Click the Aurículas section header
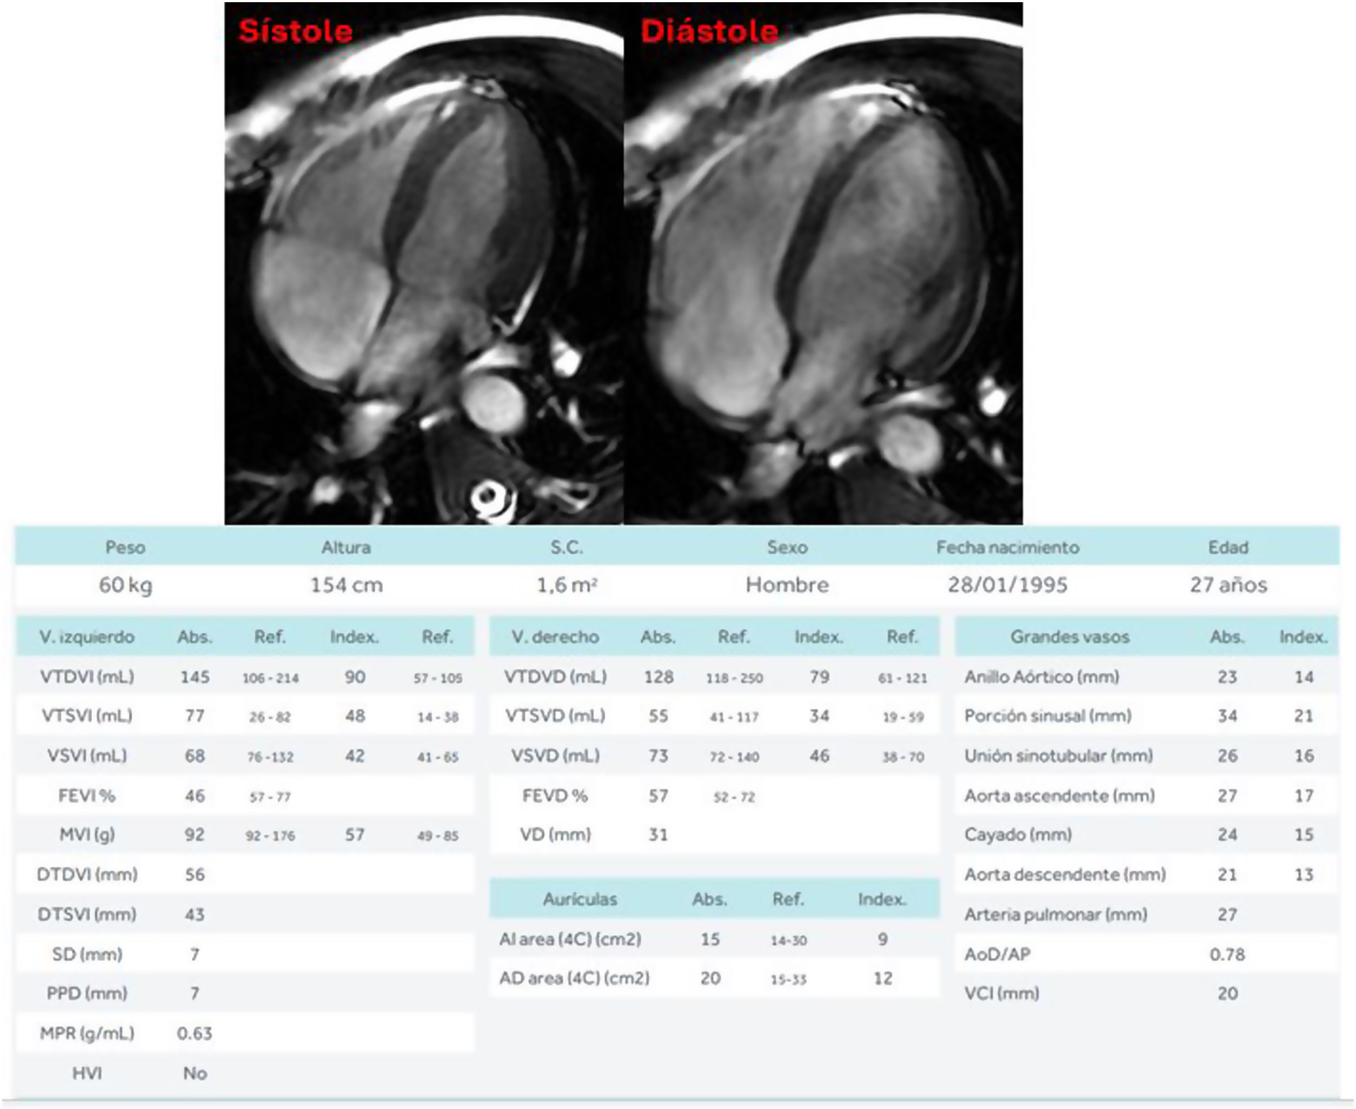The image size is (1356, 1109). pyautogui.click(x=579, y=899)
